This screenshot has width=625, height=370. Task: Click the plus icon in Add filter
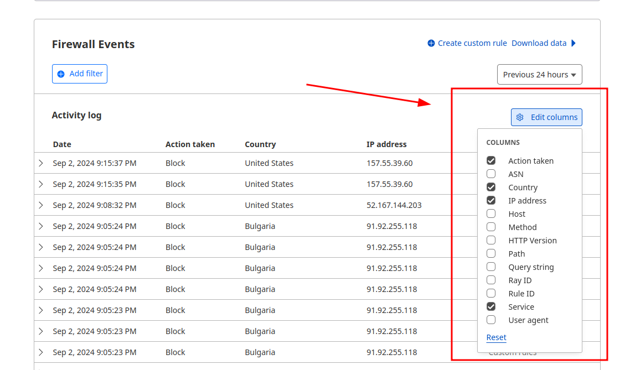[x=61, y=74]
